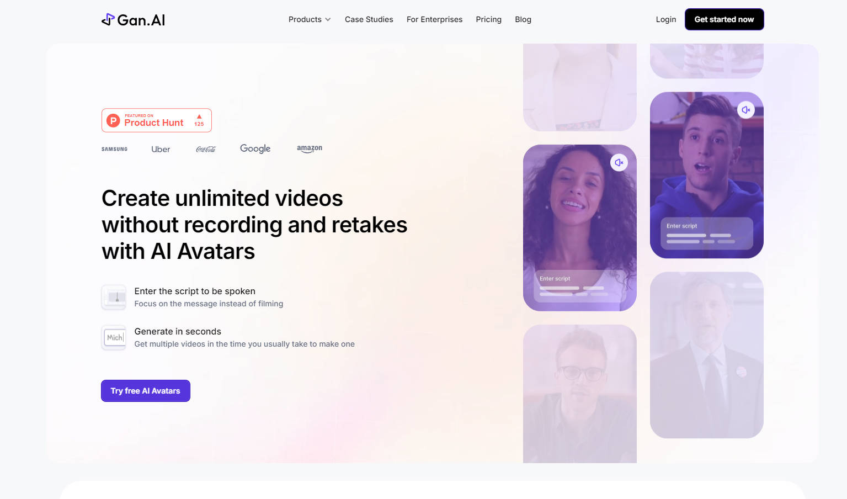This screenshot has width=847, height=499.
Task: Toggle sound on the curly-haired woman's video
Action: coord(619,162)
